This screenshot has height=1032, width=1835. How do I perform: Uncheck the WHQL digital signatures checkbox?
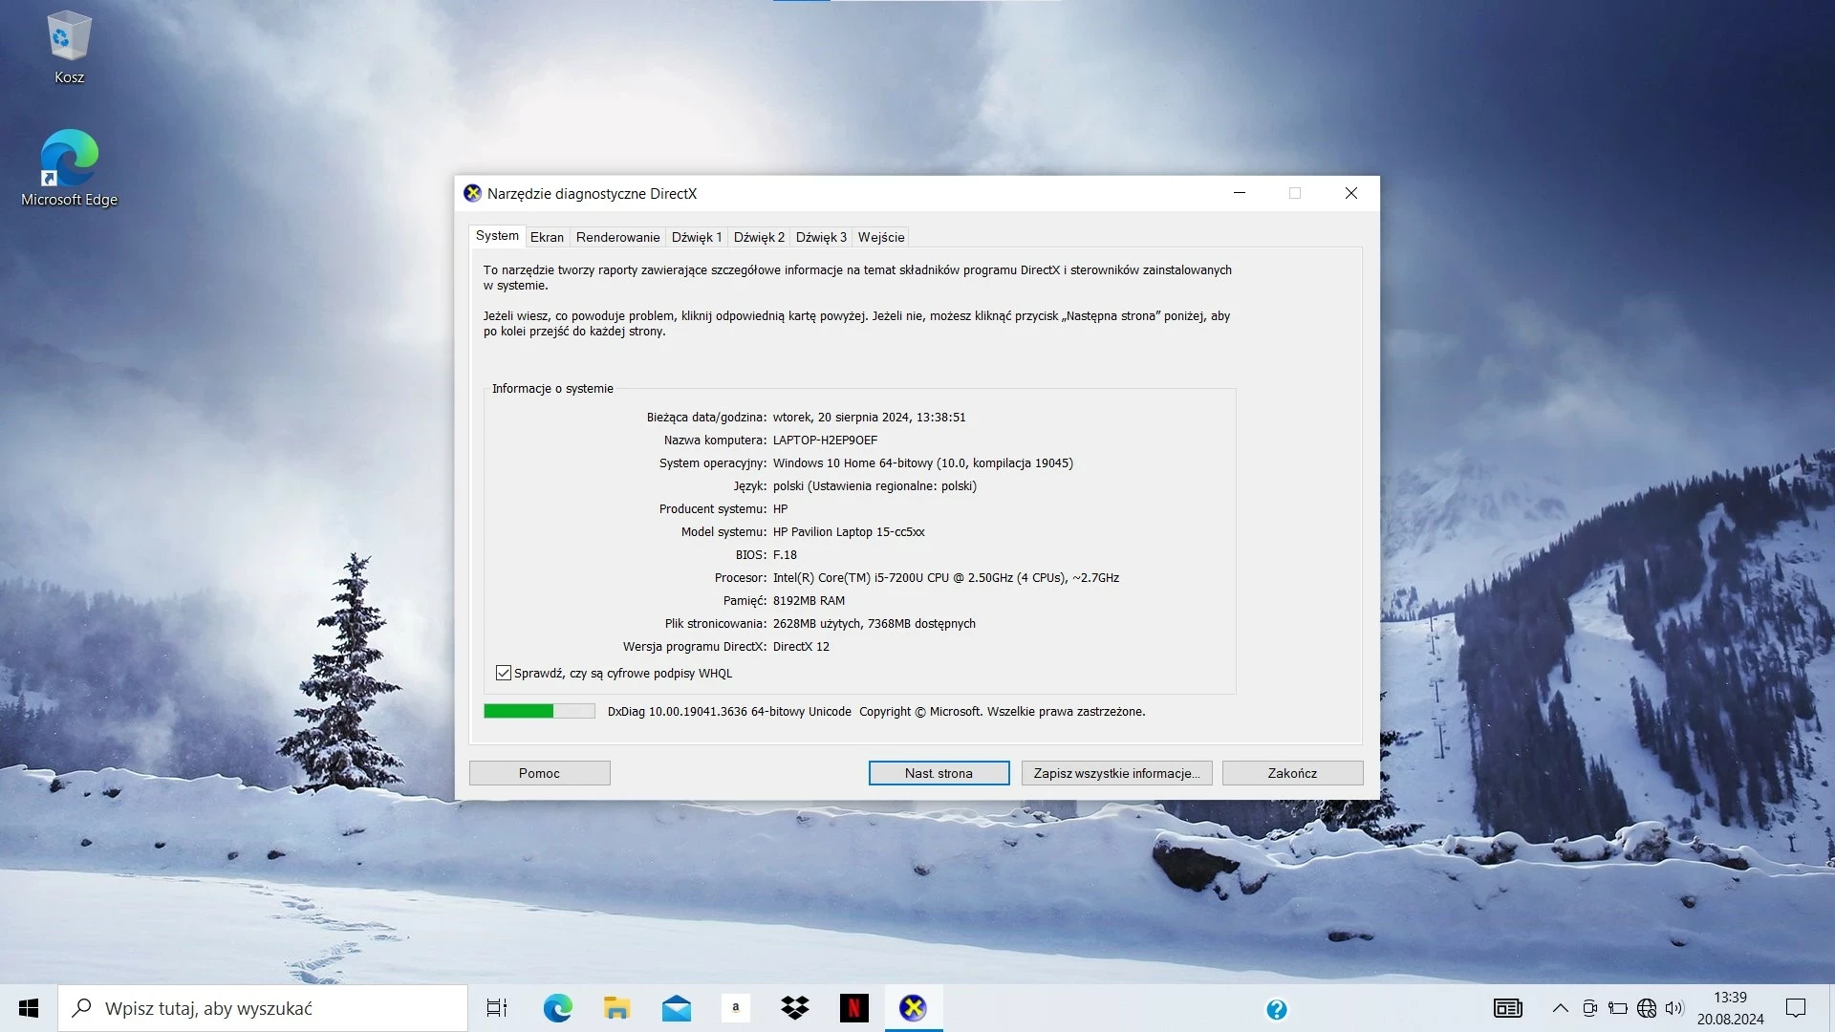[x=504, y=673]
